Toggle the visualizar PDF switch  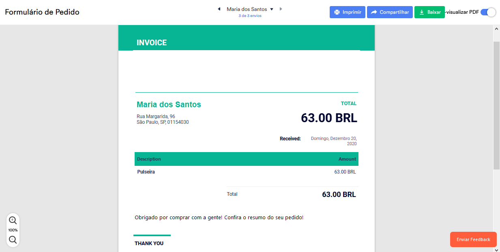(x=488, y=12)
